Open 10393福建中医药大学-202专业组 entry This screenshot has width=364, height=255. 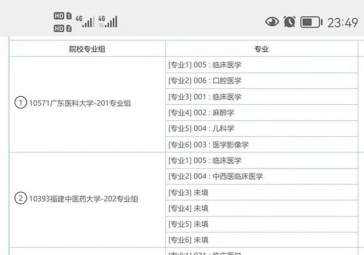[x=84, y=199]
